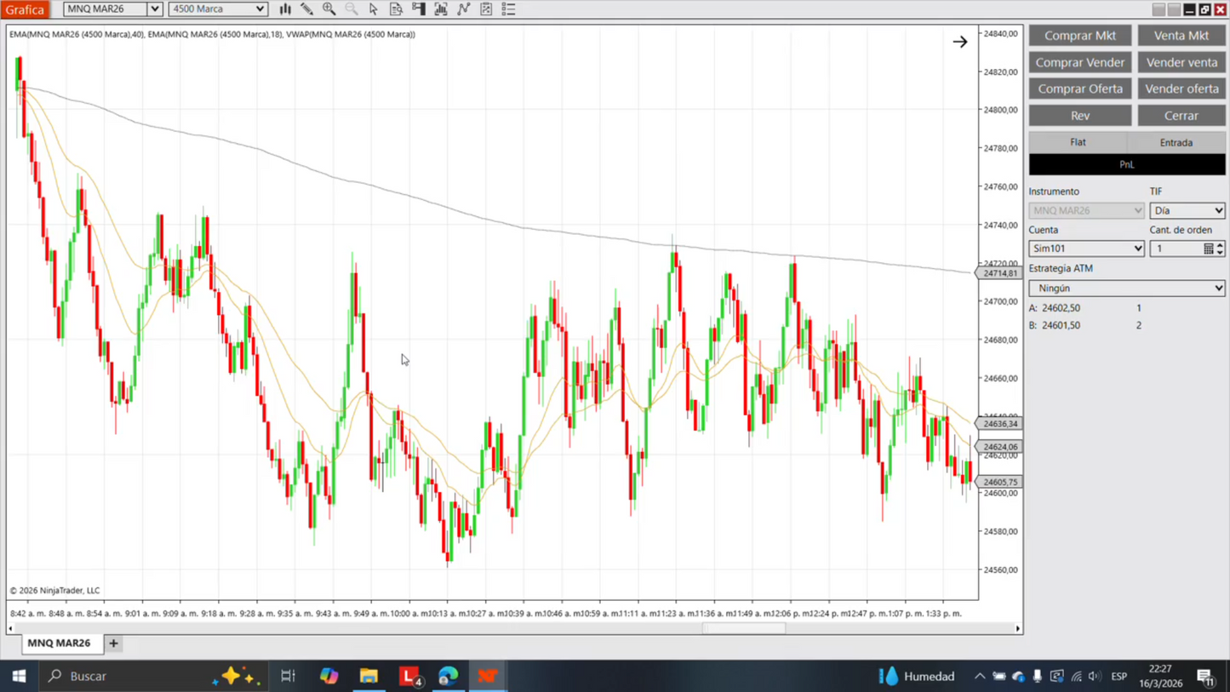This screenshot has height=692, width=1230.
Task: Add a new chart tab with plus
Action: click(x=113, y=643)
